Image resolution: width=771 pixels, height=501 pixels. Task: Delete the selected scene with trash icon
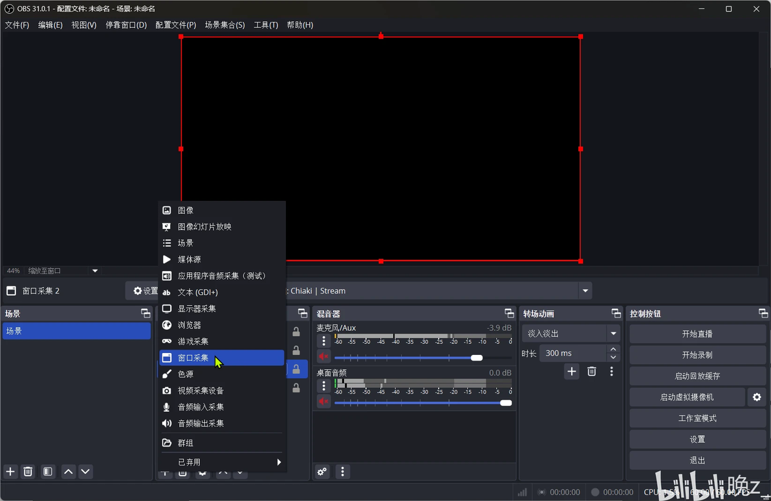(x=28, y=471)
